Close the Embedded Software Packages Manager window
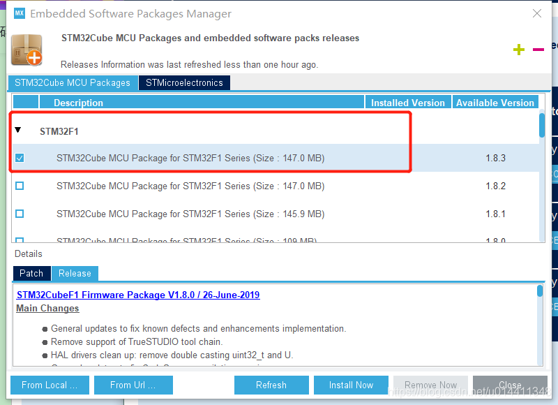This screenshot has width=558, height=405. [x=537, y=13]
